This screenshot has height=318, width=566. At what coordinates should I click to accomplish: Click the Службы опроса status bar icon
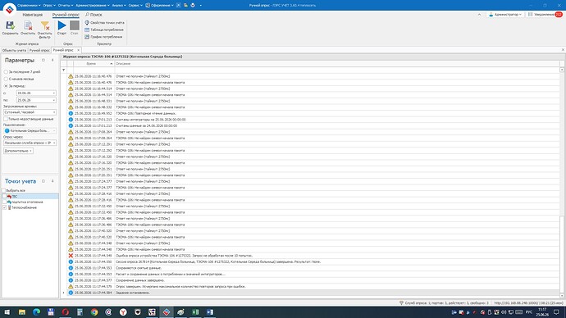coord(401,303)
